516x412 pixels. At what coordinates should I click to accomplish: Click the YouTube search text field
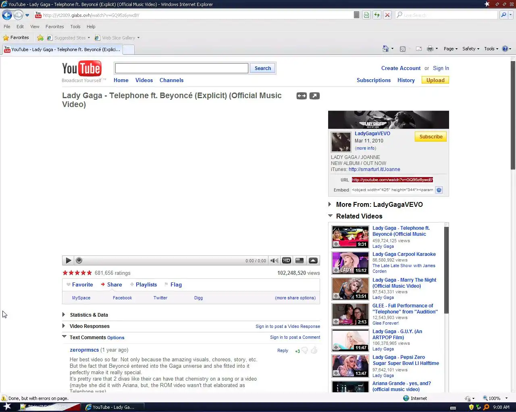(181, 68)
